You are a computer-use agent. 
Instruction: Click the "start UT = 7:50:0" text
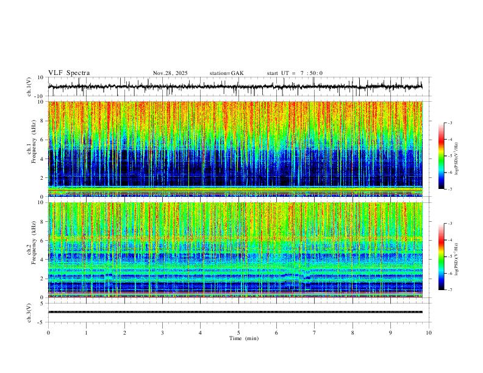pyautogui.click(x=295, y=73)
